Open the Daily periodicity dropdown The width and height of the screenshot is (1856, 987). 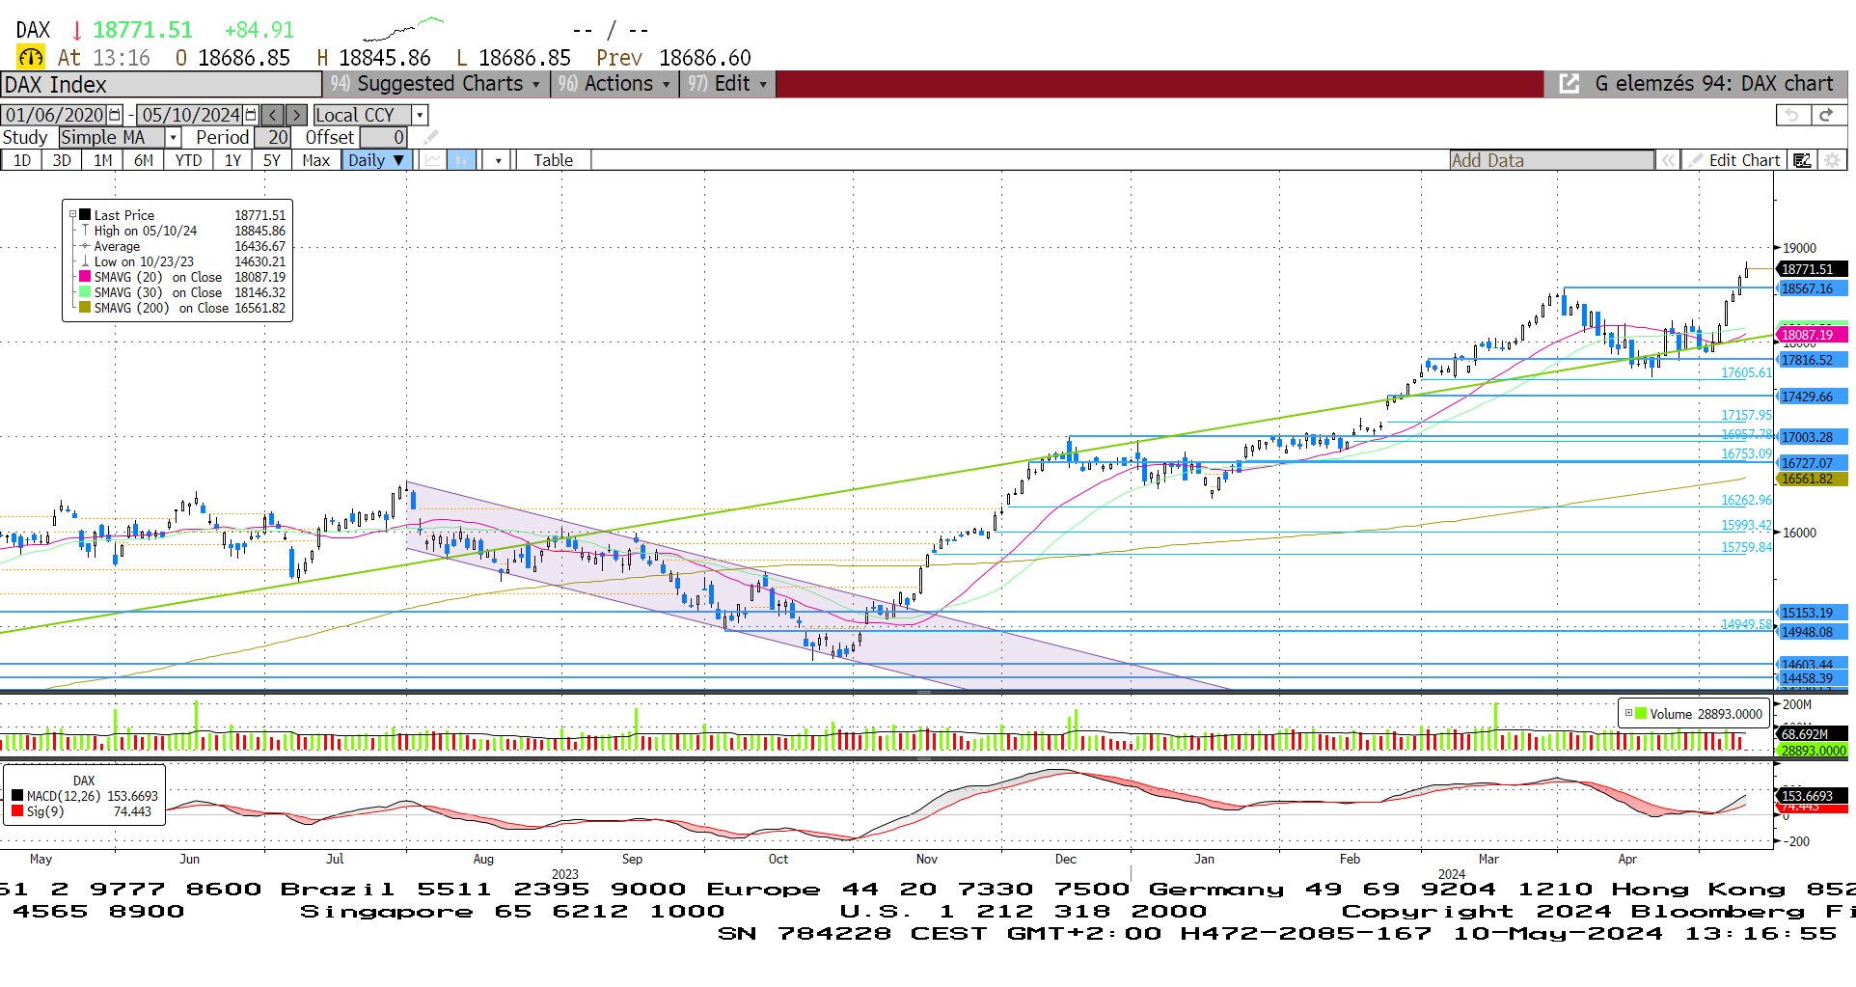(x=376, y=160)
